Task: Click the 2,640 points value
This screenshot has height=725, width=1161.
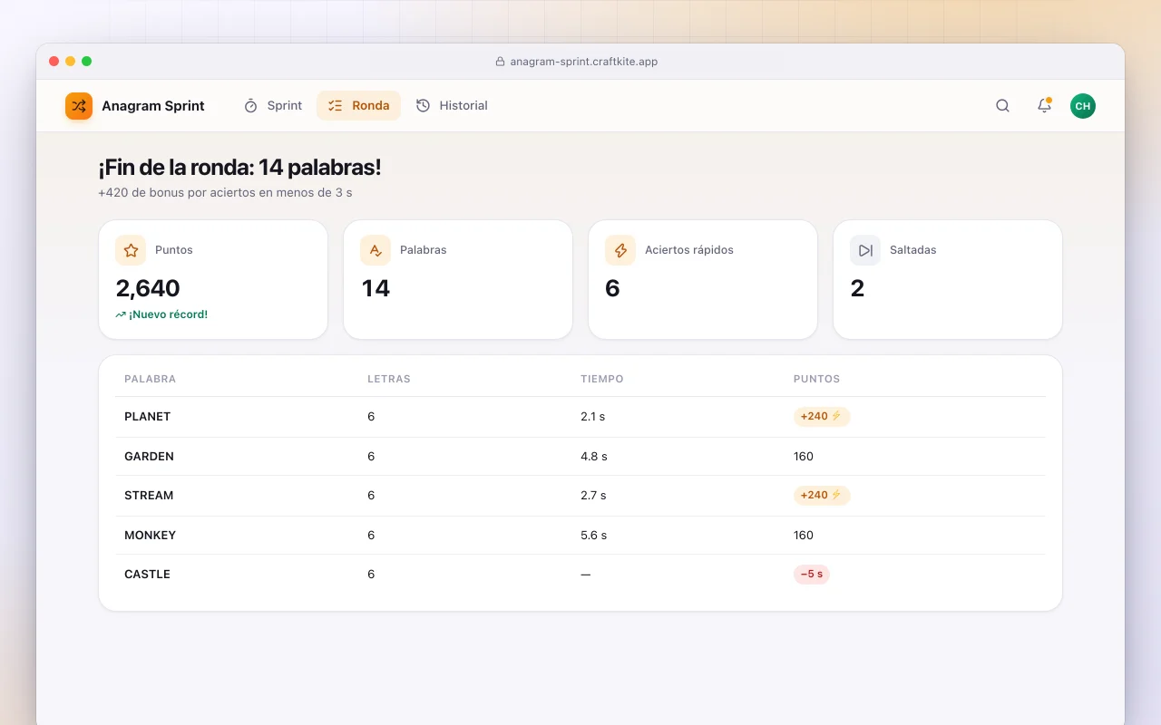Action: pos(148,288)
